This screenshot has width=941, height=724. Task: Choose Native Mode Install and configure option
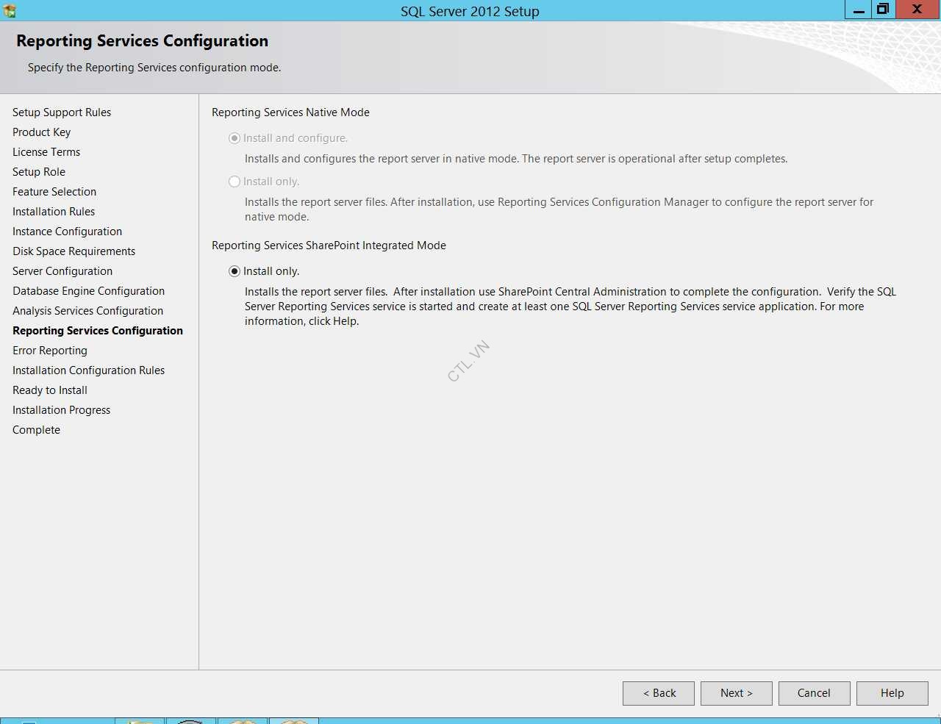pyautogui.click(x=235, y=138)
